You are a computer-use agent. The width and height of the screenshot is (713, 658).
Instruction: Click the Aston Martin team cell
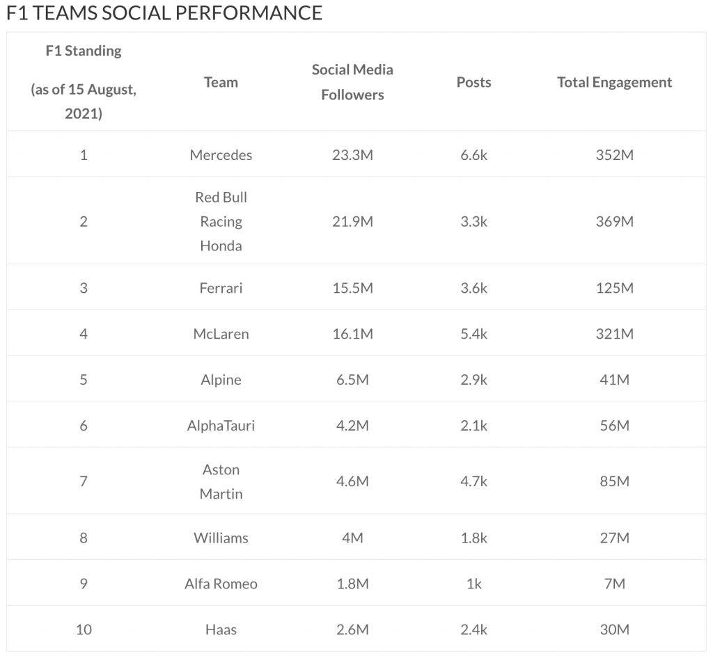[221, 481]
